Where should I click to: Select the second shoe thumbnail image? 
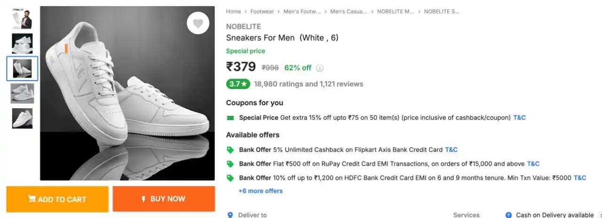click(x=22, y=43)
